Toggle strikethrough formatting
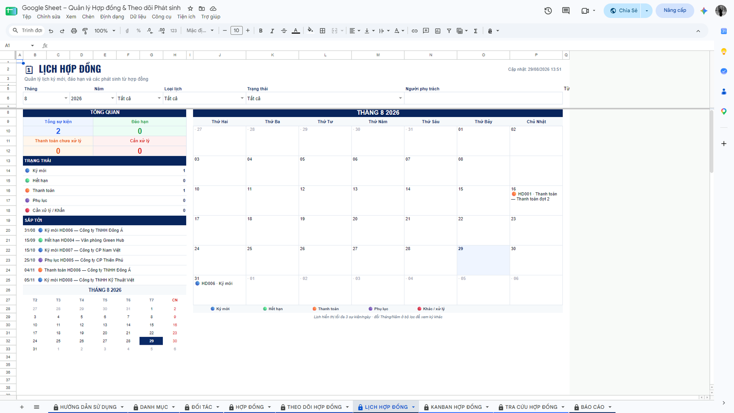The height and width of the screenshot is (413, 734). (x=284, y=31)
